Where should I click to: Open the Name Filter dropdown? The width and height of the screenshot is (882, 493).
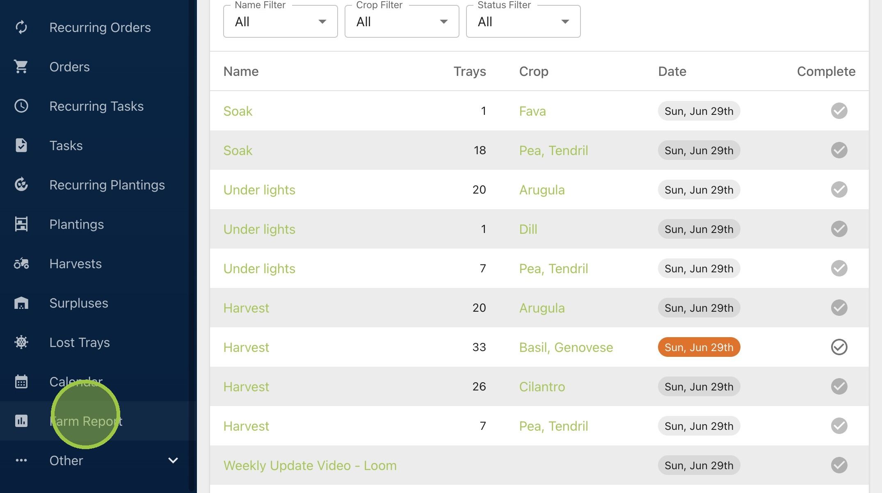[x=281, y=22]
